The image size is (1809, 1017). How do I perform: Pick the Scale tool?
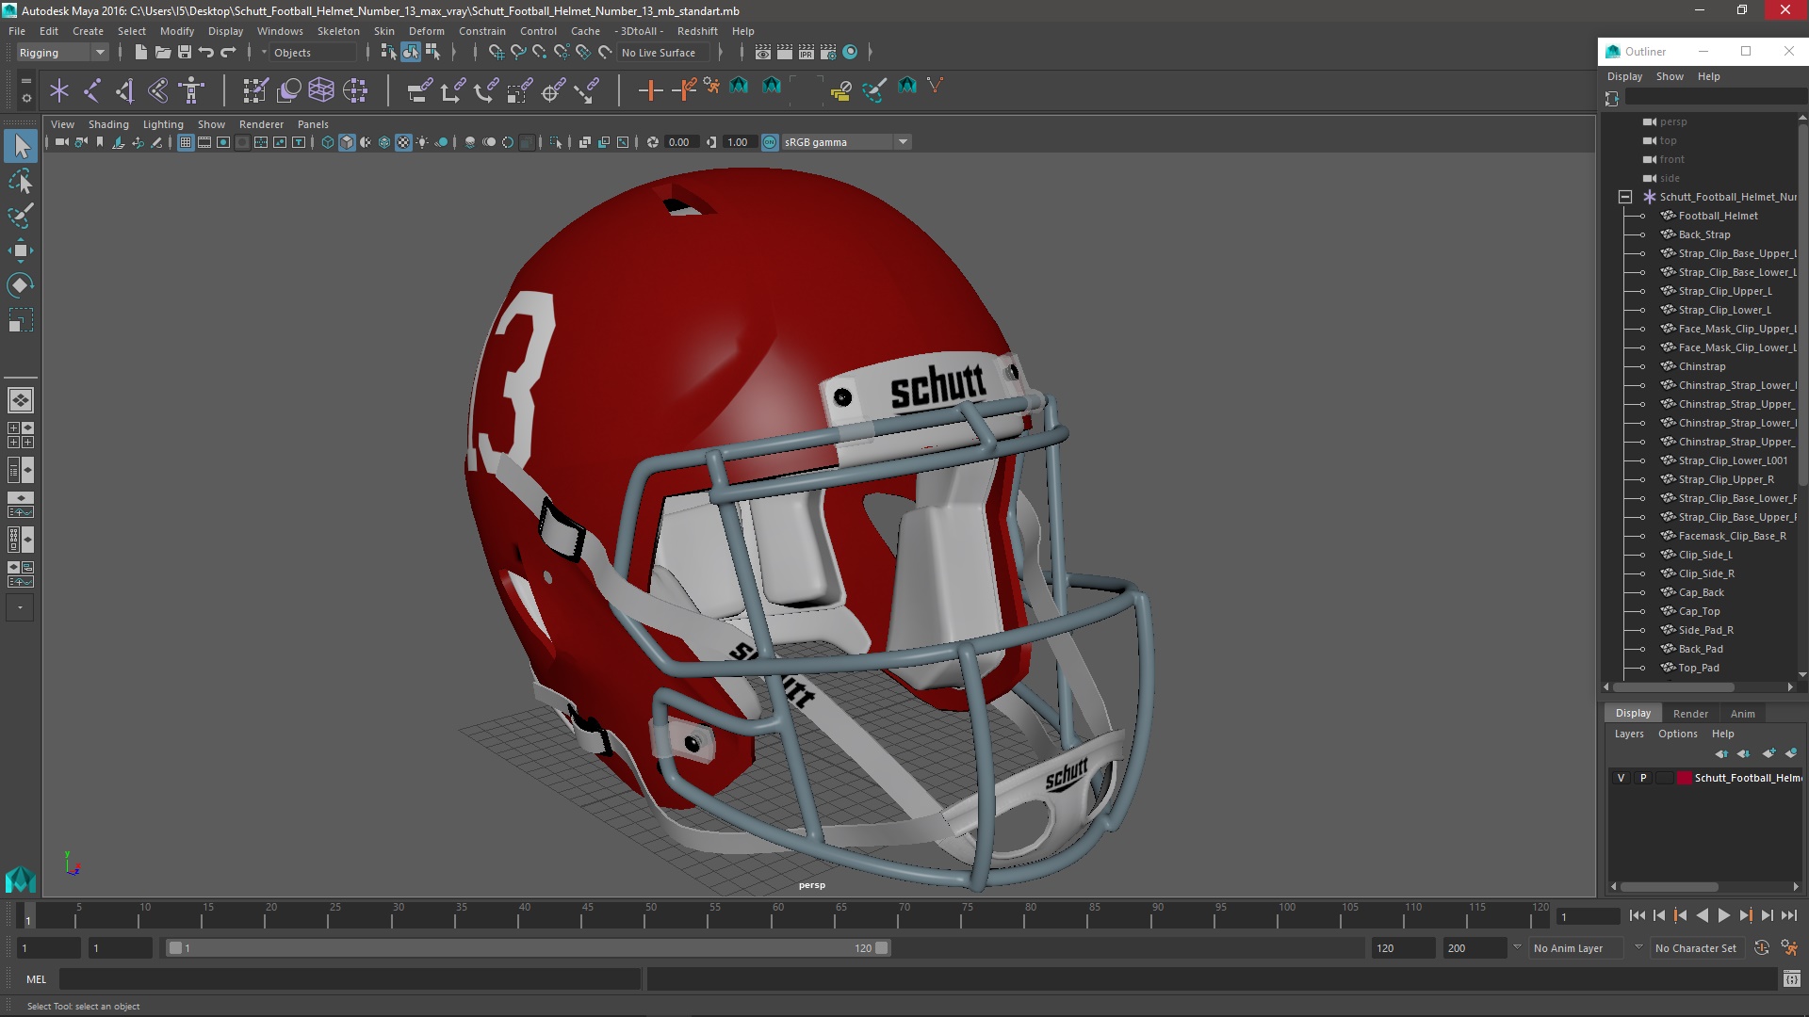[21, 320]
